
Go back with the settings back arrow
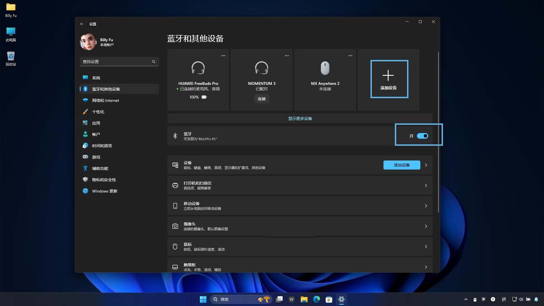tap(82, 24)
